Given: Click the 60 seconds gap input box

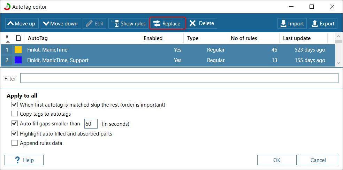Looking at the screenshot, I should pyautogui.click(x=91, y=124).
